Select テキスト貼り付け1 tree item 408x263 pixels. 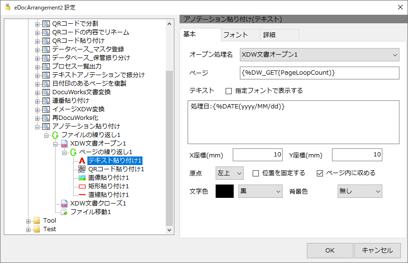pyautogui.click(x=115, y=161)
